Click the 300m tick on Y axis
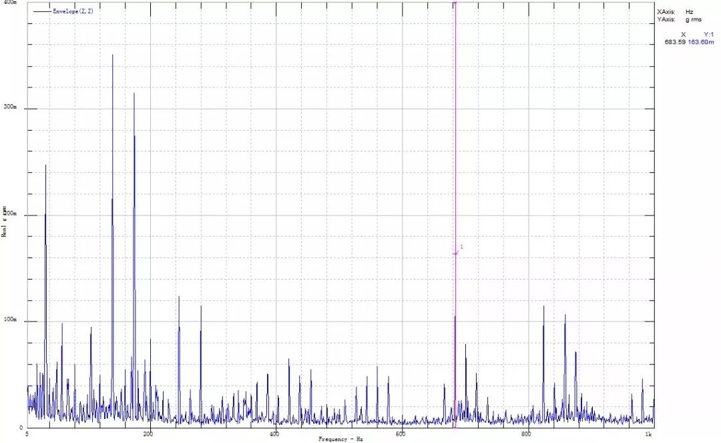 pyautogui.click(x=9, y=107)
